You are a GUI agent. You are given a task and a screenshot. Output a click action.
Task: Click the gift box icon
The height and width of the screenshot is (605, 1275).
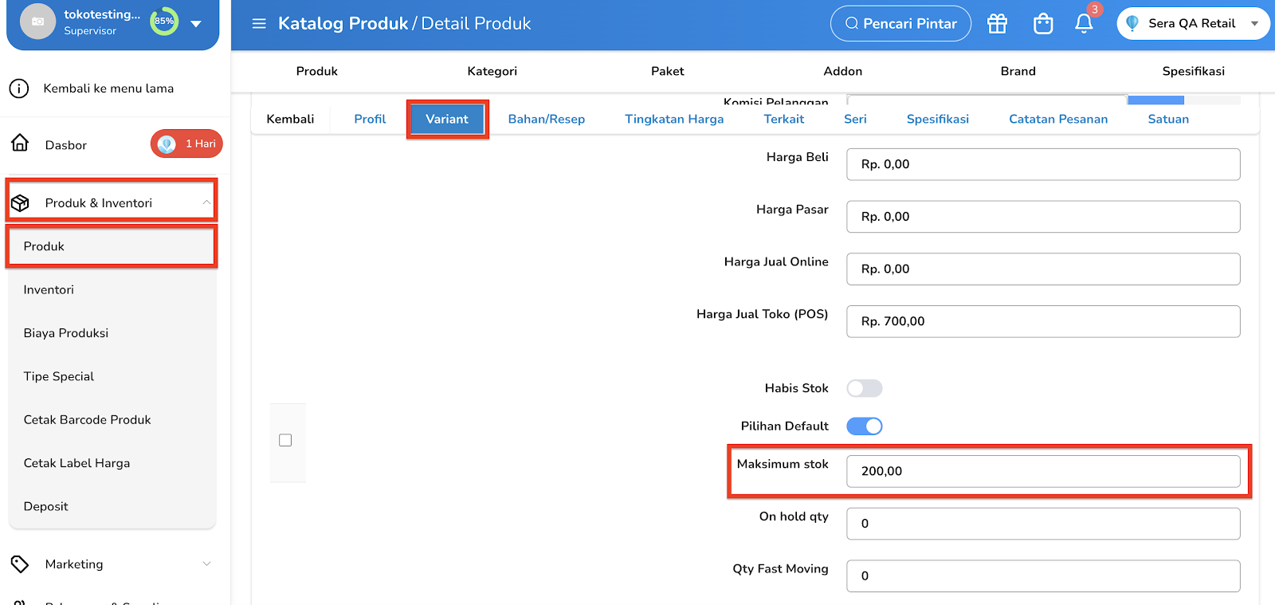[x=998, y=24]
